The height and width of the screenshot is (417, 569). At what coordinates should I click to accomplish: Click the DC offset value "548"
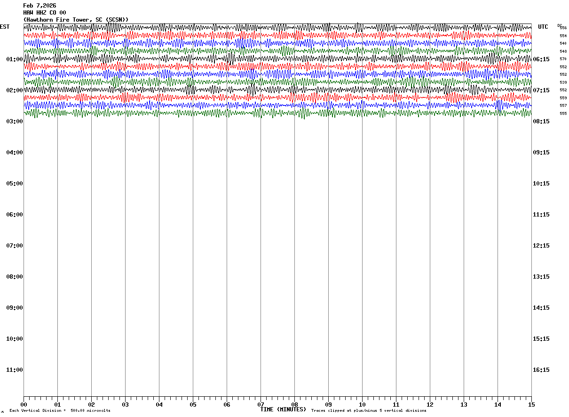pyautogui.click(x=563, y=51)
